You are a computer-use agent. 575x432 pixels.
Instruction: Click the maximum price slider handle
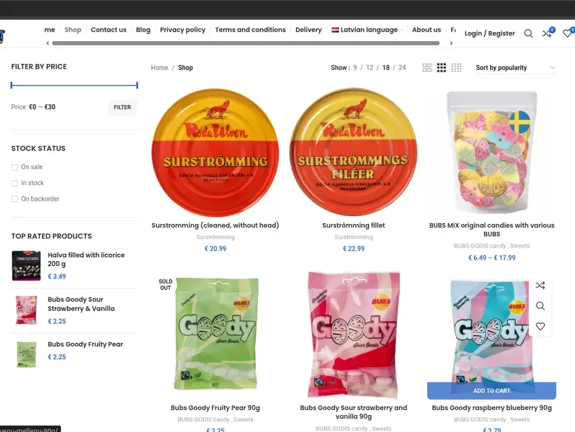[x=137, y=85]
